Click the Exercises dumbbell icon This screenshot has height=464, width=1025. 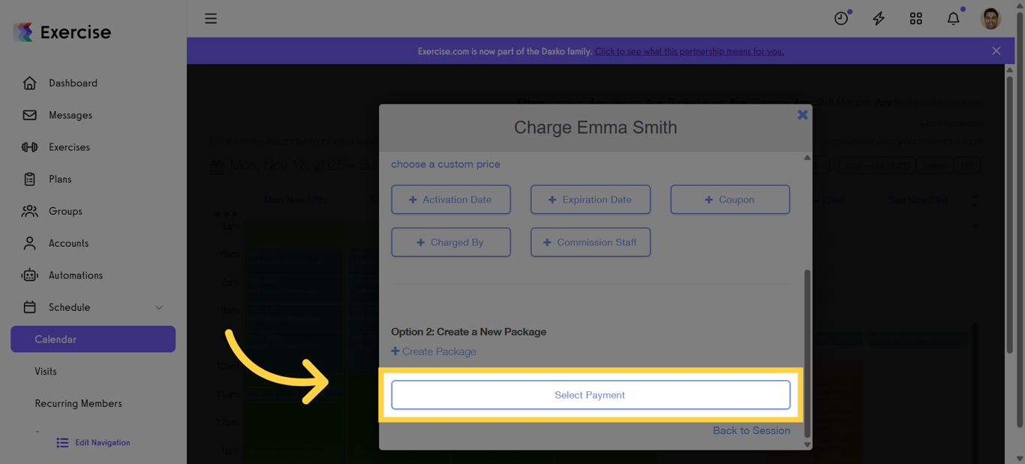(x=29, y=147)
